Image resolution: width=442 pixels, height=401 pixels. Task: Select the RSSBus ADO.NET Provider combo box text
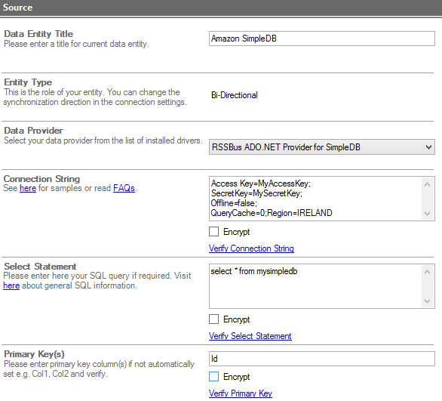(286, 147)
